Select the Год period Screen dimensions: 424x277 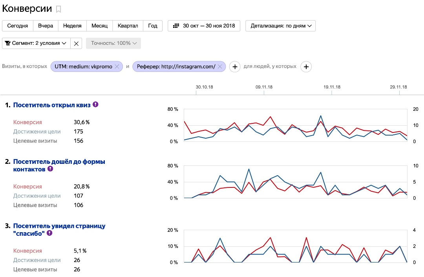(x=153, y=26)
